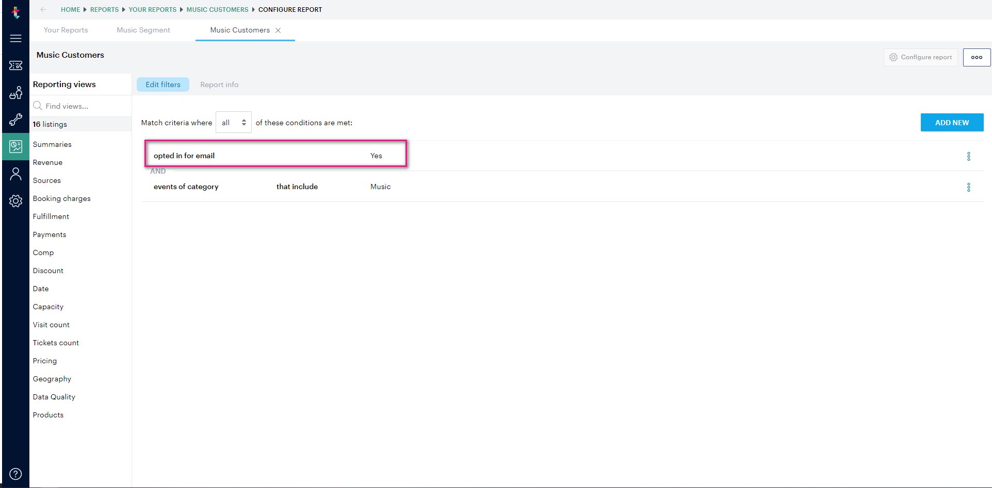This screenshot has width=992, height=488.
Task: Open the match criteria 'all' dropdown
Action: 233,122
